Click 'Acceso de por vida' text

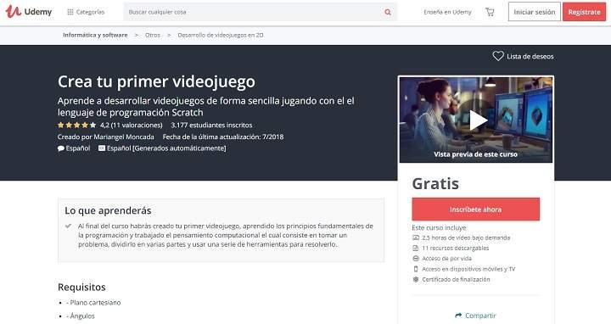(447, 259)
